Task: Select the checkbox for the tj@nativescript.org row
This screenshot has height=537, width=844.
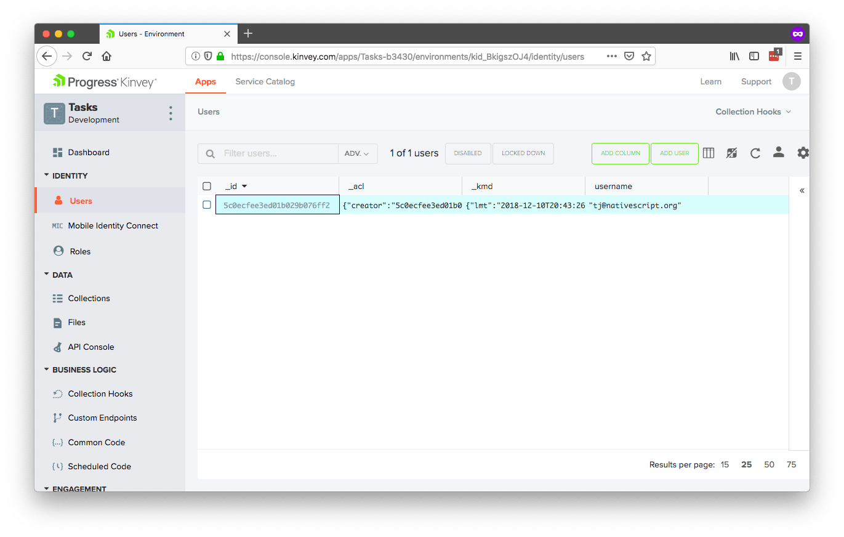Action: coord(207,205)
